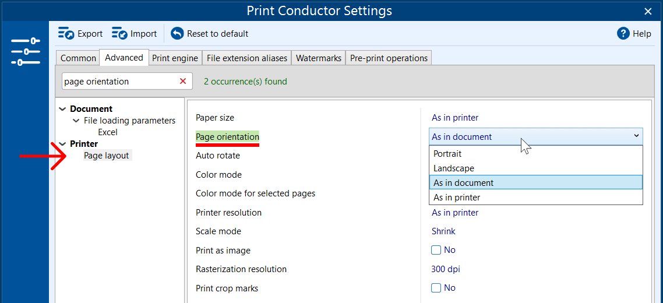Click the settings sliders icon in sidebar

tap(25, 51)
